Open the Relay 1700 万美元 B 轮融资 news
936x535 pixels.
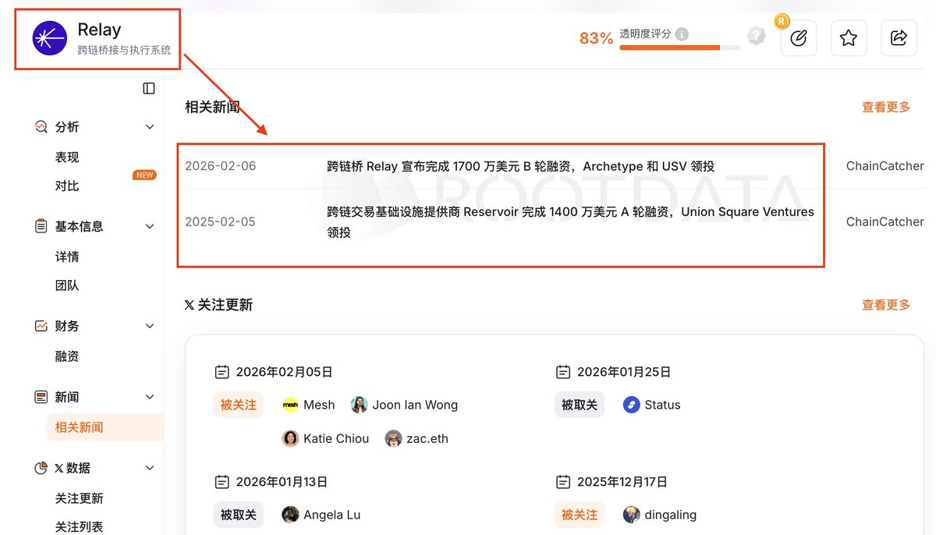(520, 166)
